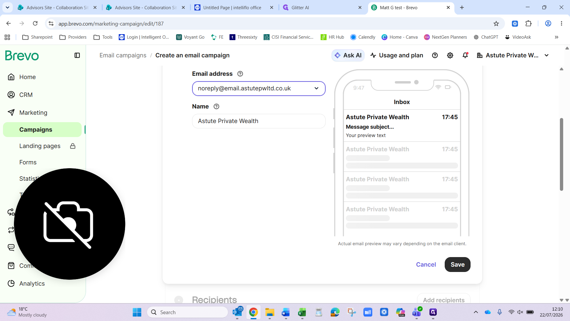Open Excel from the taskbar
The image size is (570, 321).
tap(302, 312)
